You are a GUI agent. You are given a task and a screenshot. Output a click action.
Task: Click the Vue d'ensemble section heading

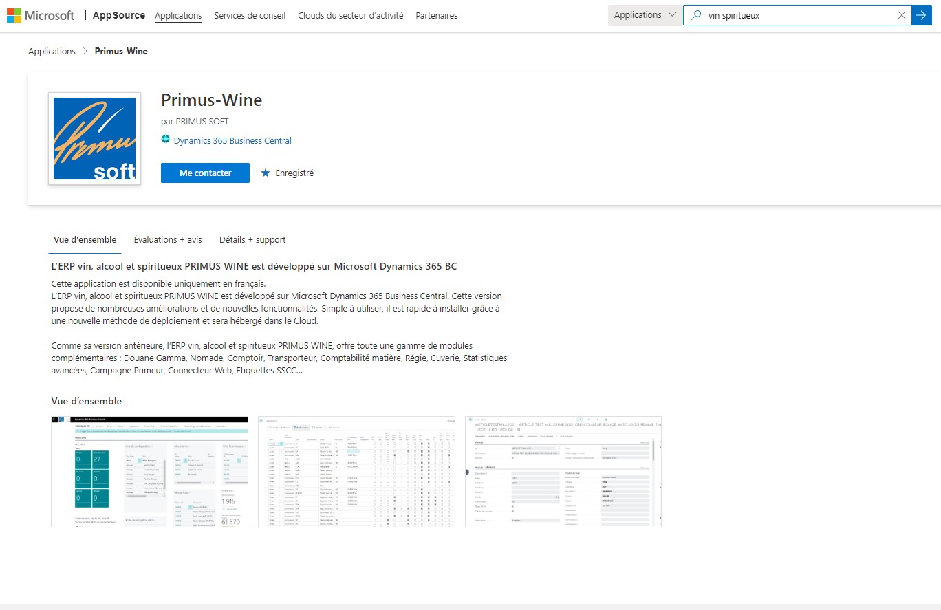pyautogui.click(x=86, y=401)
